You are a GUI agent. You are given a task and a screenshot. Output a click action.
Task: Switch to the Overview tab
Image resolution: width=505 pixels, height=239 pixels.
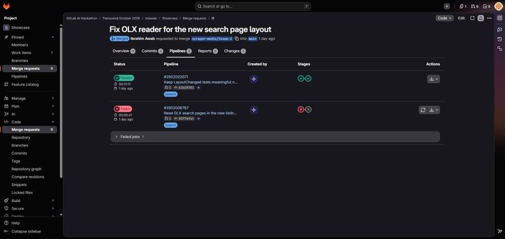click(x=123, y=51)
